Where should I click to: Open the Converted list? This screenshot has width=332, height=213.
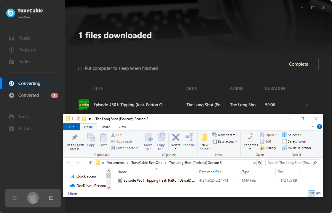pyautogui.click(x=29, y=95)
